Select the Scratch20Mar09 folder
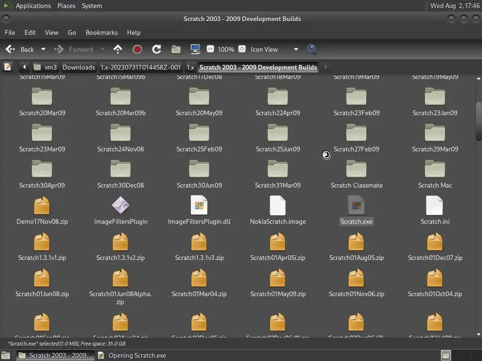The width and height of the screenshot is (482, 361). click(42, 102)
